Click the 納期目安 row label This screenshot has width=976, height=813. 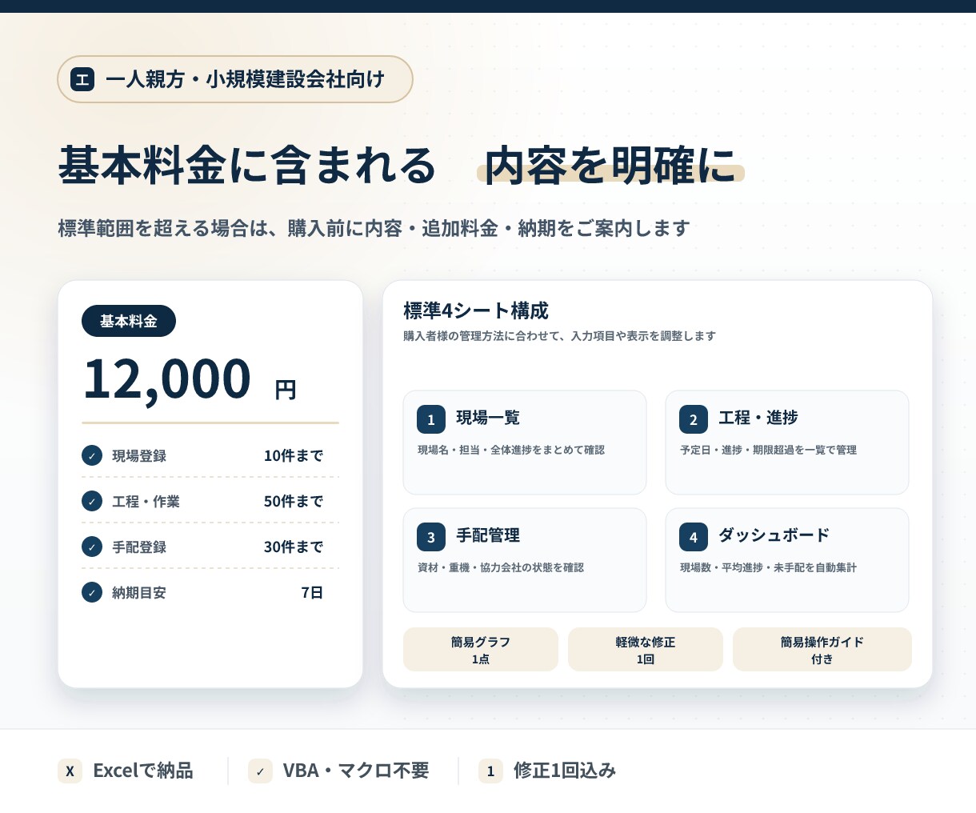139,592
